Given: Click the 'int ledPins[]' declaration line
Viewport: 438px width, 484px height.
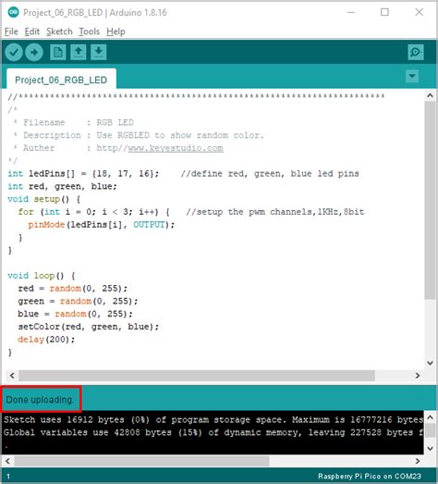Looking at the screenshot, I should tap(83, 173).
